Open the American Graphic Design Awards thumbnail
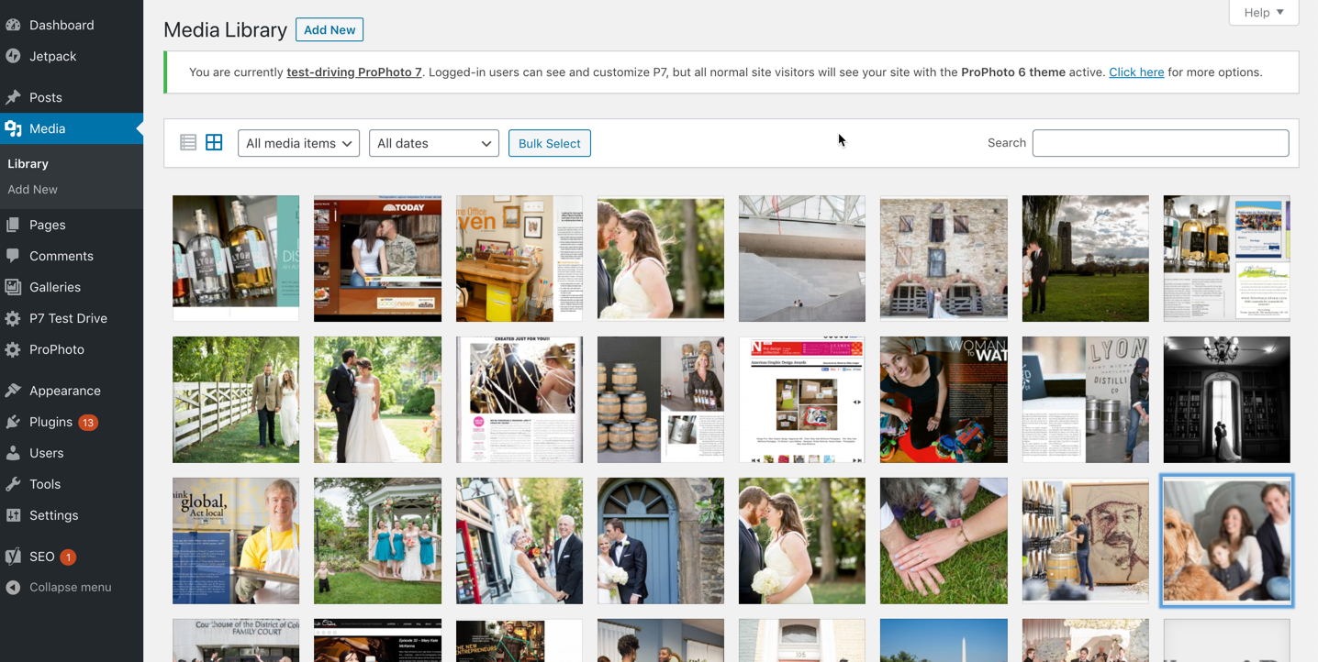The width and height of the screenshot is (1318, 662). coord(802,400)
